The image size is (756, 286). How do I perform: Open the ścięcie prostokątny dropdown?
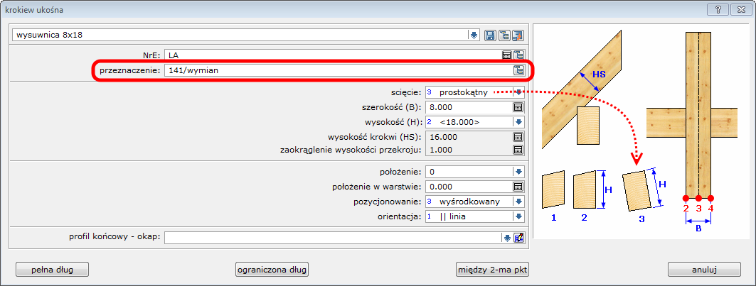[518, 92]
